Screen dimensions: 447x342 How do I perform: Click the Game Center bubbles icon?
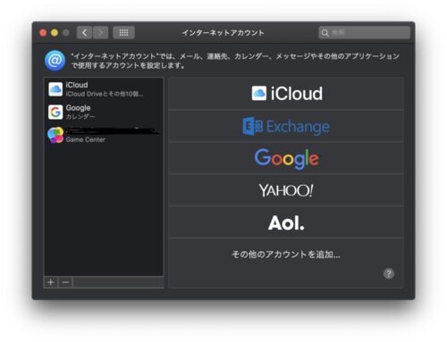coord(55,135)
